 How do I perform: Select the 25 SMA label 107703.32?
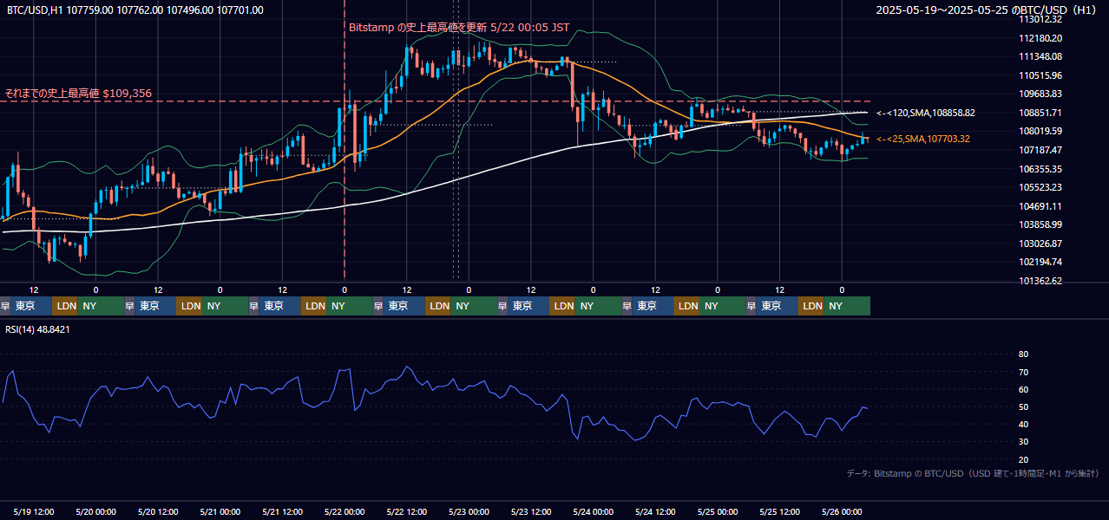pos(923,139)
